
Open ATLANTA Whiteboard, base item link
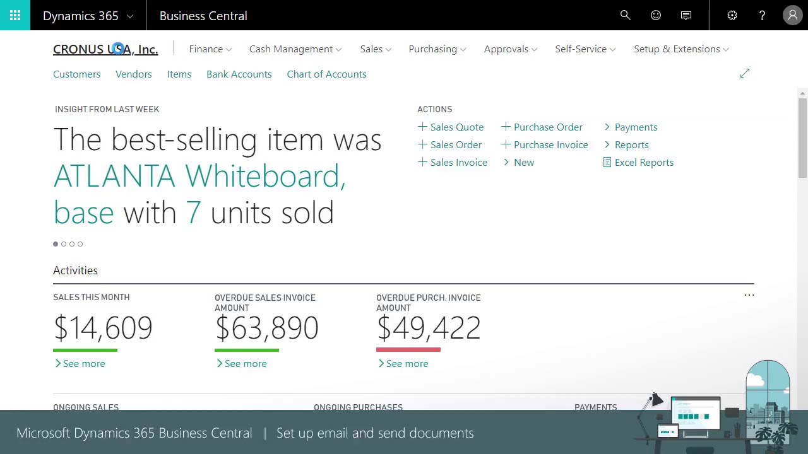pyautogui.click(x=199, y=194)
